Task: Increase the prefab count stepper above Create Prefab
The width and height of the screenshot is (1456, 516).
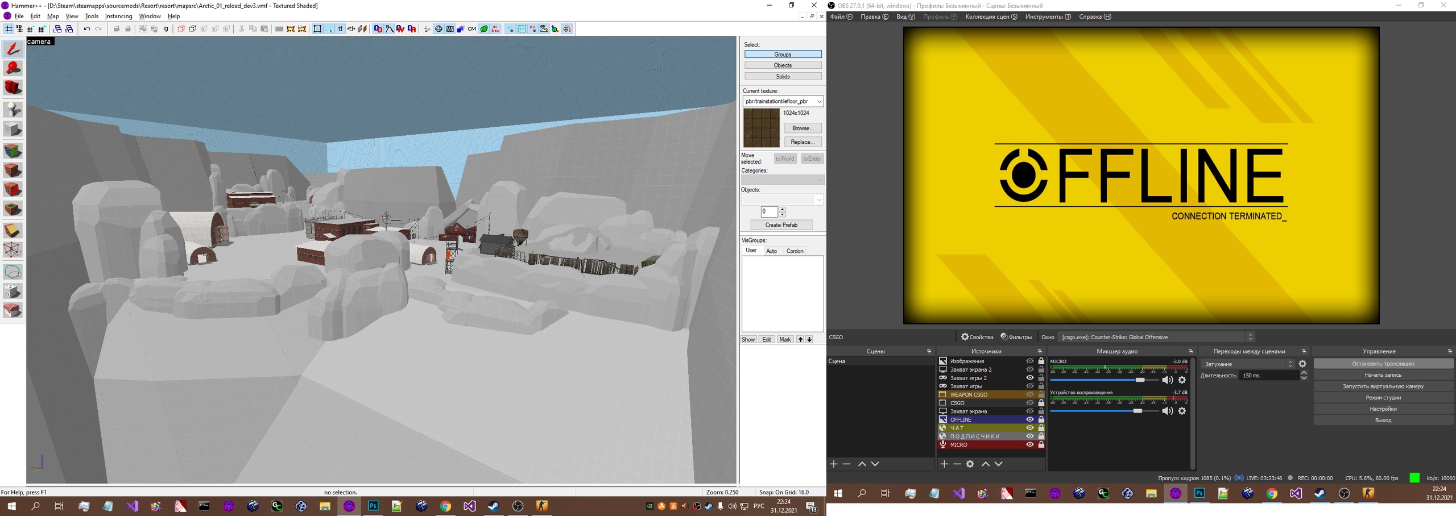Action: [783, 210]
